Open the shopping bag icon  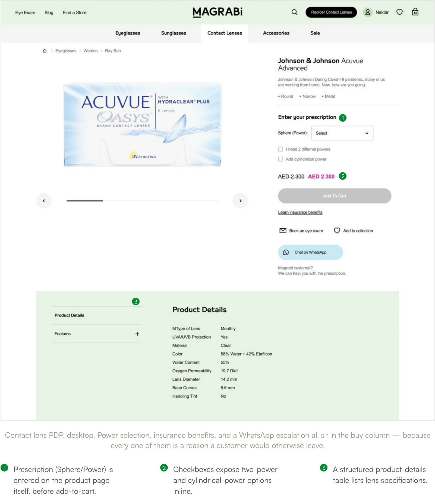(415, 12)
